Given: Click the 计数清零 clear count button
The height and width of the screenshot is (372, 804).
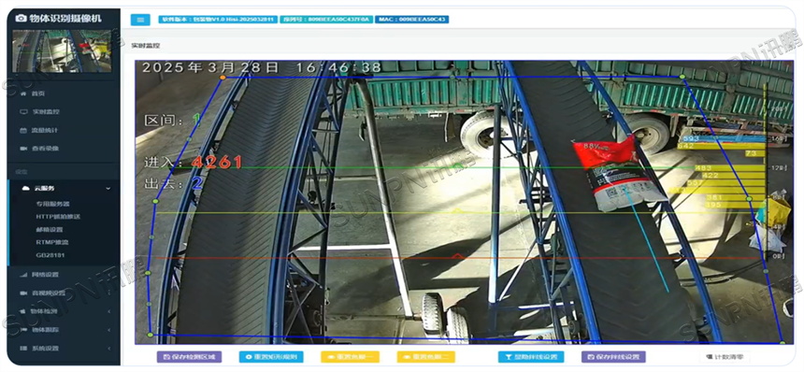Looking at the screenshot, I should pyautogui.click(x=725, y=357).
